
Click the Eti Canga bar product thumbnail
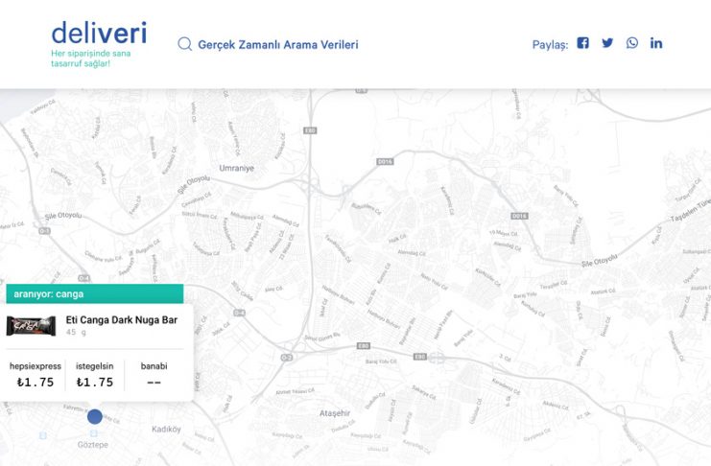click(x=31, y=326)
